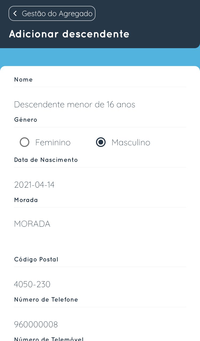Screen dimensions: 200x341
Task: Click the Adicionar descendente page title
Action: click(69, 34)
